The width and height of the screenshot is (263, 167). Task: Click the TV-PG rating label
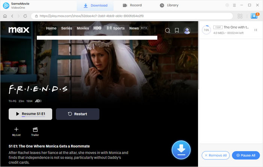tap(12, 101)
